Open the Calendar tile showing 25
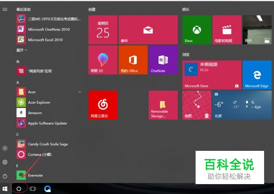274x194 pixels. click(103, 30)
